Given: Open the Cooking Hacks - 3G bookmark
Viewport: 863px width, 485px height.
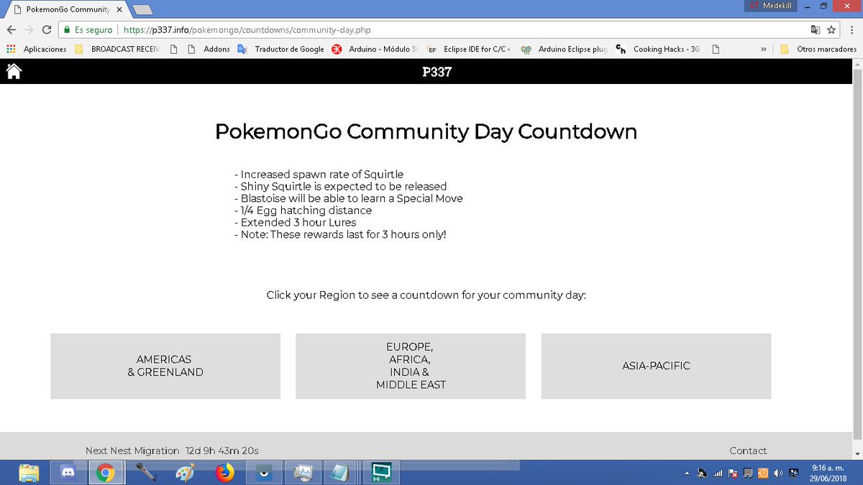Looking at the screenshot, I should point(659,49).
